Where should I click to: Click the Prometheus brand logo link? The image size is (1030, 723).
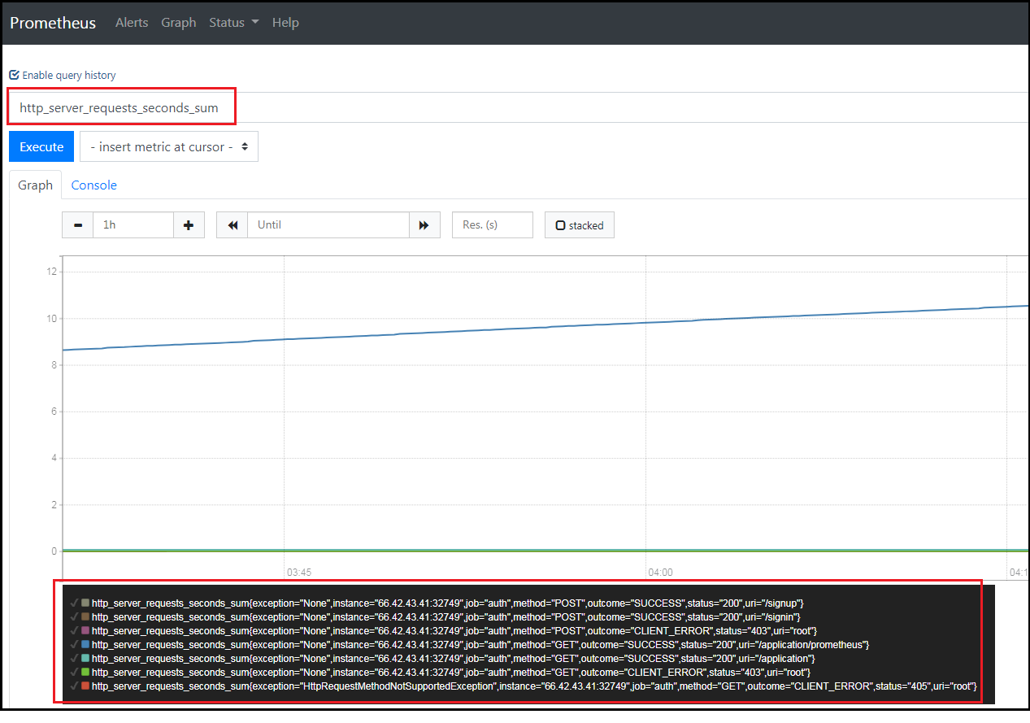[x=53, y=23]
